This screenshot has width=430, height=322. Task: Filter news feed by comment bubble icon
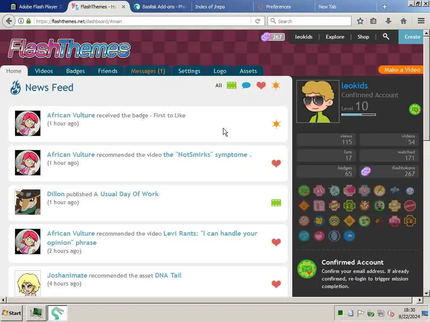[246, 86]
